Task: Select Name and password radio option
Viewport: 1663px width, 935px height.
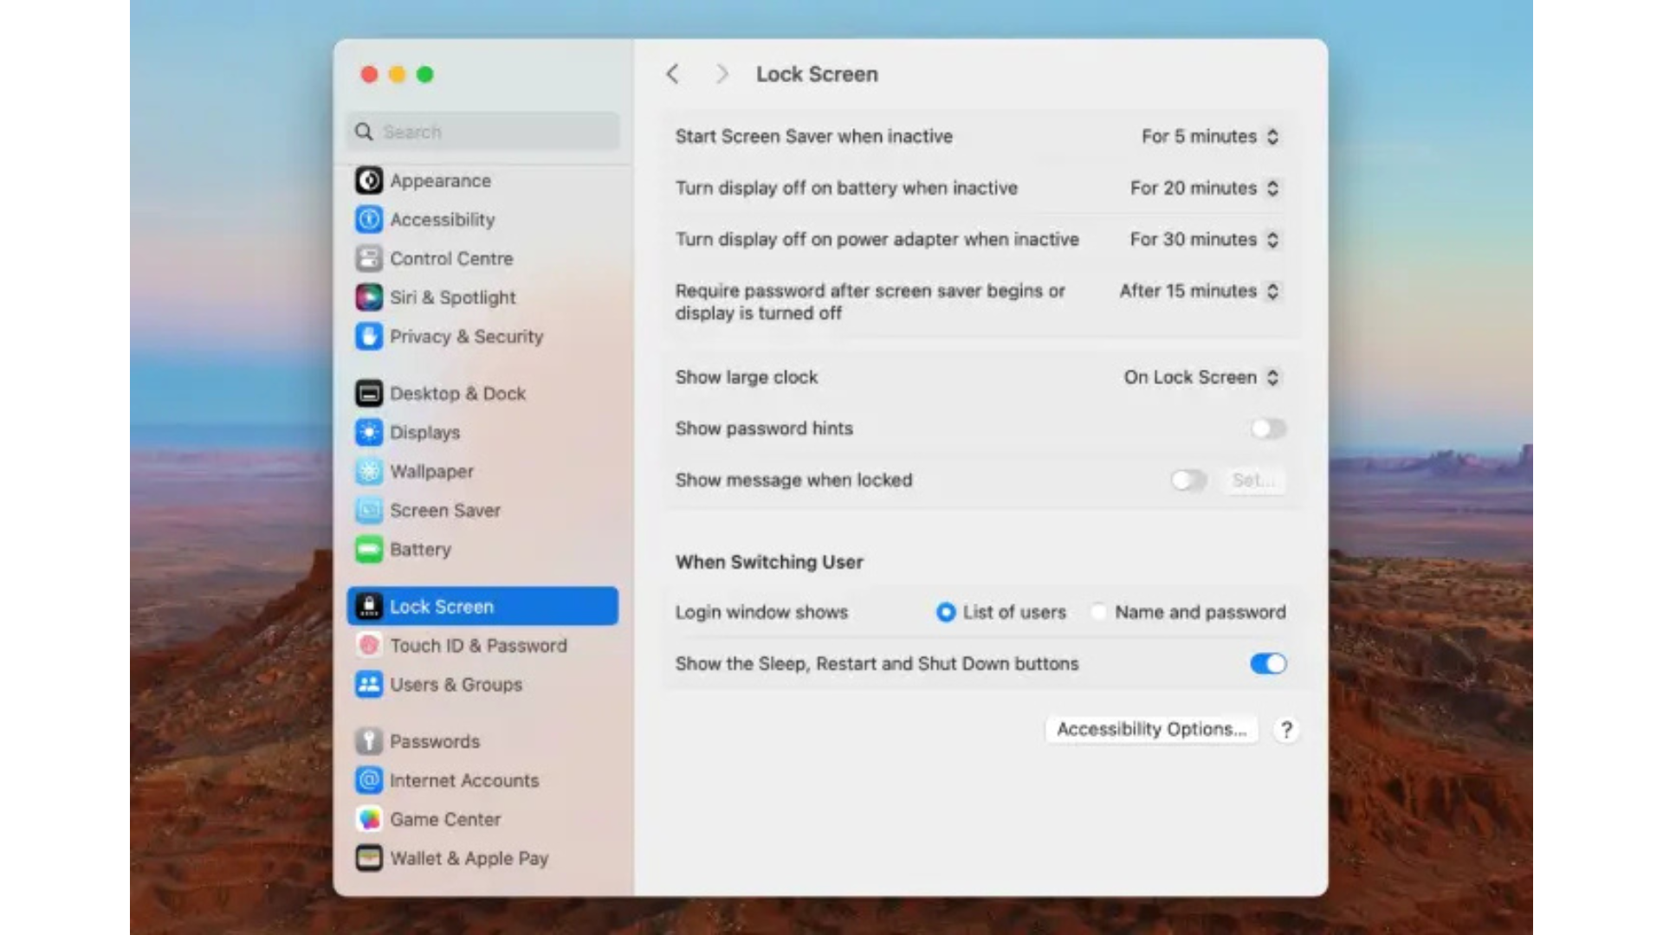Action: [1099, 613]
